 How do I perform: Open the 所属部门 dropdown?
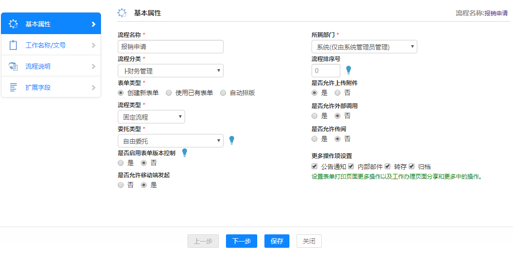point(364,47)
